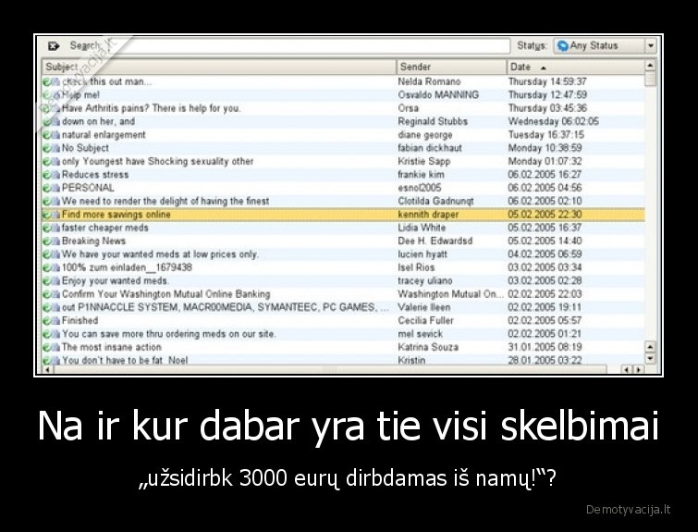This screenshot has height=532, width=698.
Task: Select highlighted 'Find more savings online' subject
Action: click(116, 215)
